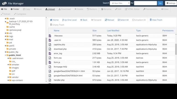Screen dimensions: 177x99
Task: Sort files by Name column
Action: [x=56, y=31]
